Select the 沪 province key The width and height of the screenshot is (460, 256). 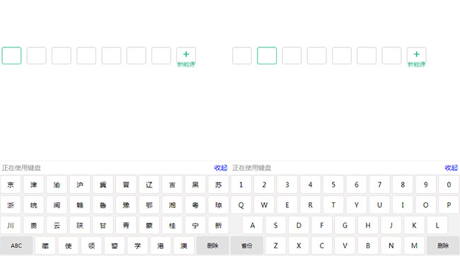80,185
